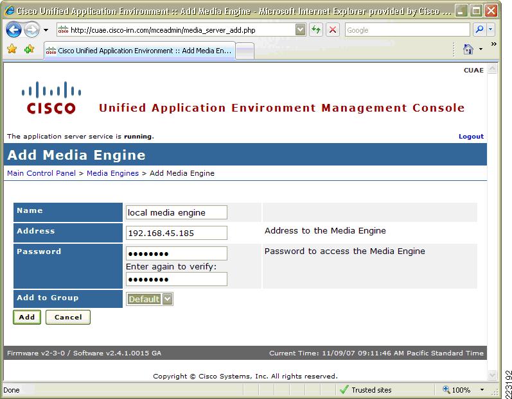Click the first Password field
The image size is (512, 399).
[x=177, y=253]
